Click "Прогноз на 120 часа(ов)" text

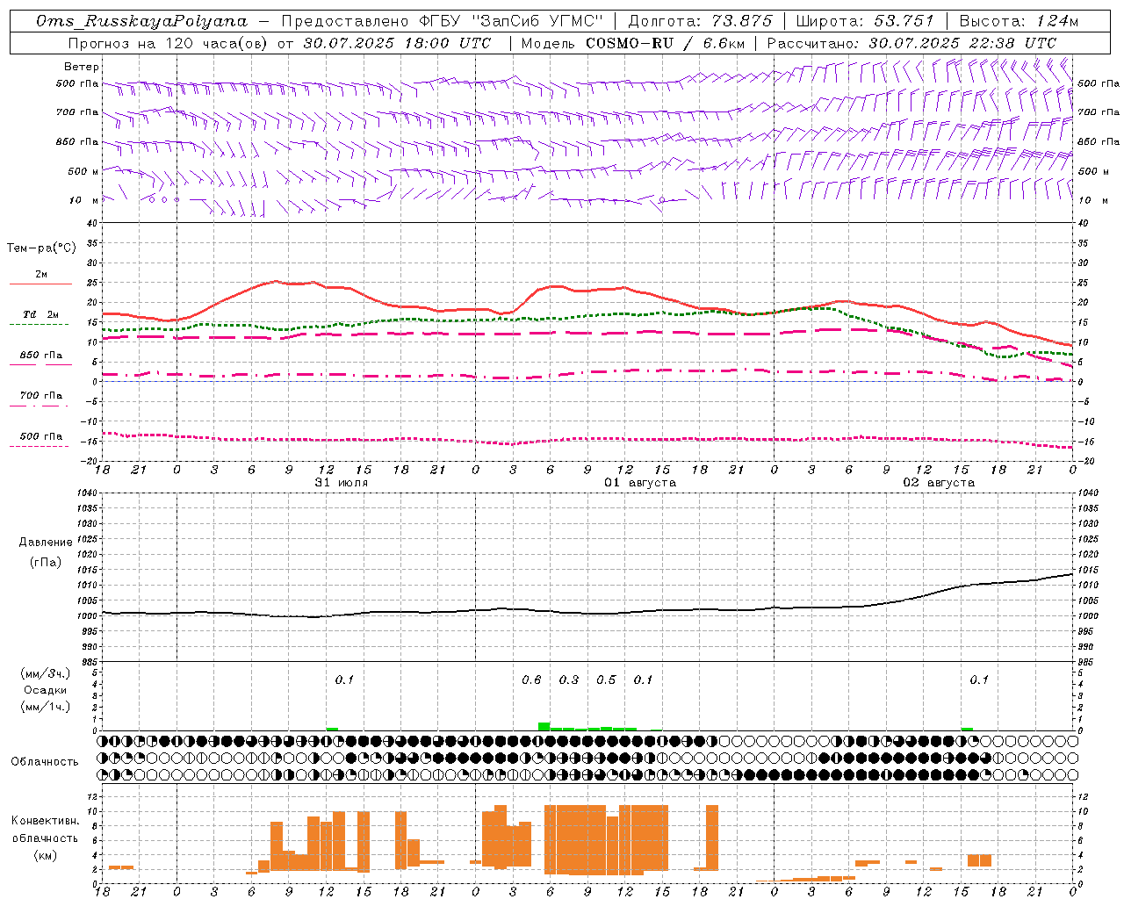click(169, 43)
